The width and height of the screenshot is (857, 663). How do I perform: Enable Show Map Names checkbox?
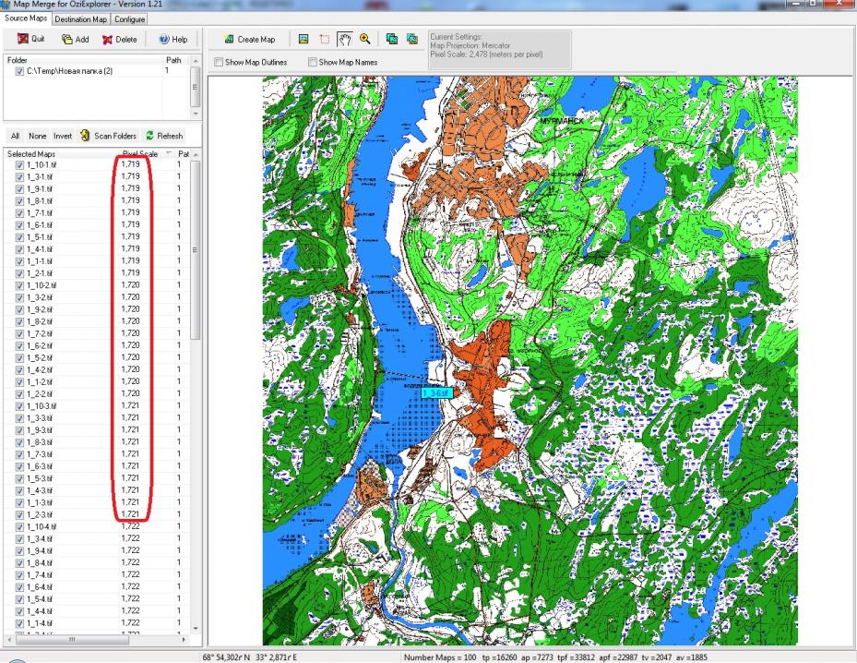[313, 63]
